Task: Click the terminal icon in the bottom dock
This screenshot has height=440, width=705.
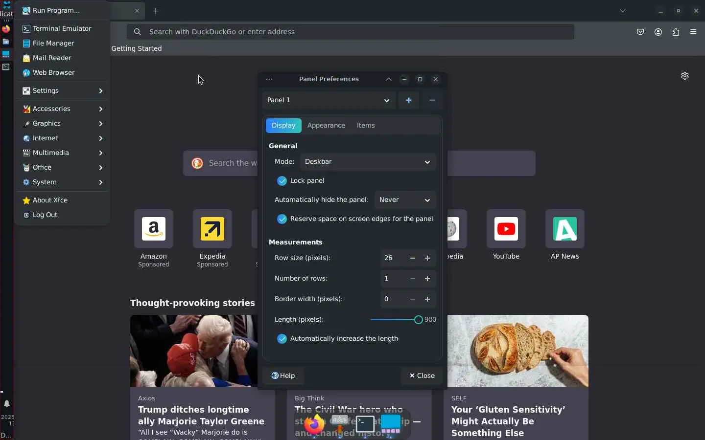Action: coord(365,424)
